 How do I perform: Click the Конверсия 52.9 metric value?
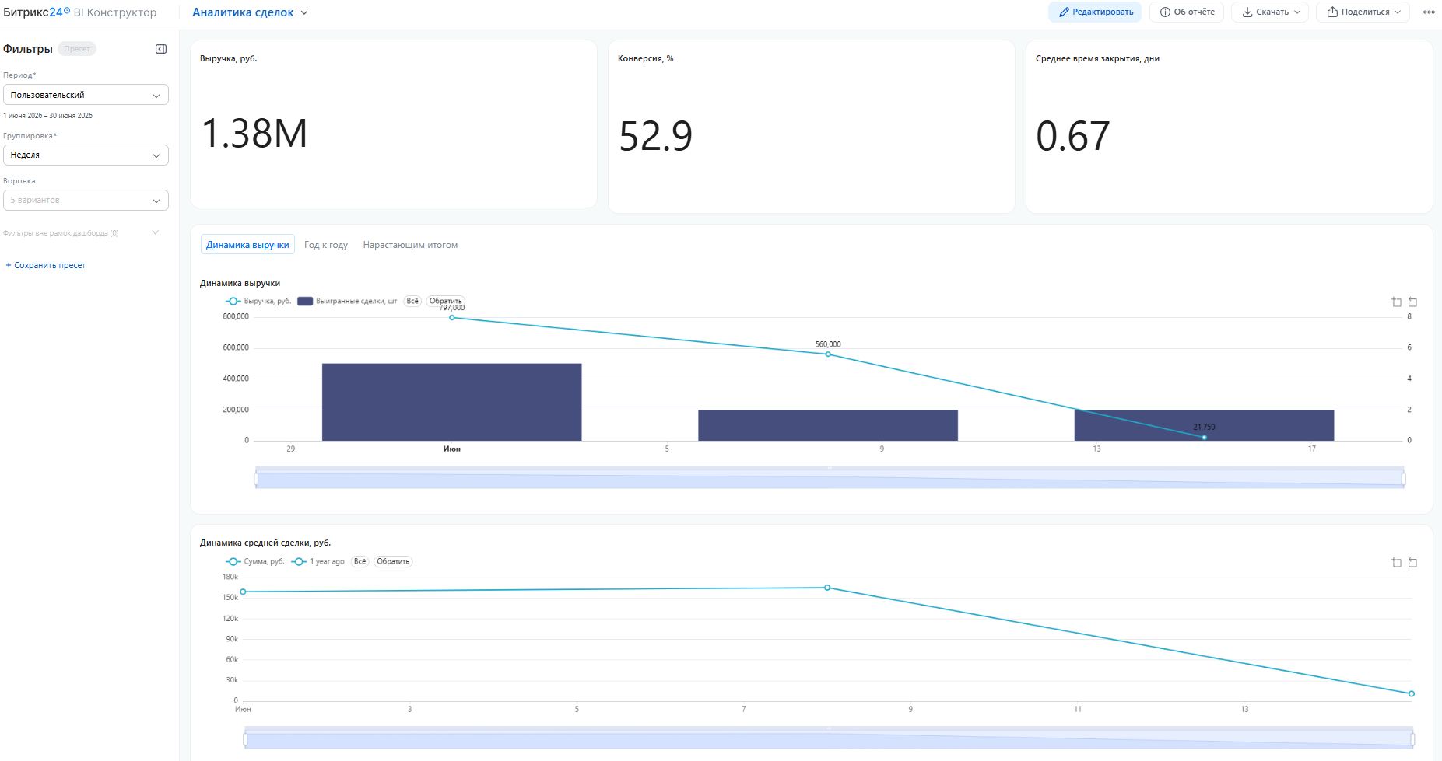(x=655, y=137)
